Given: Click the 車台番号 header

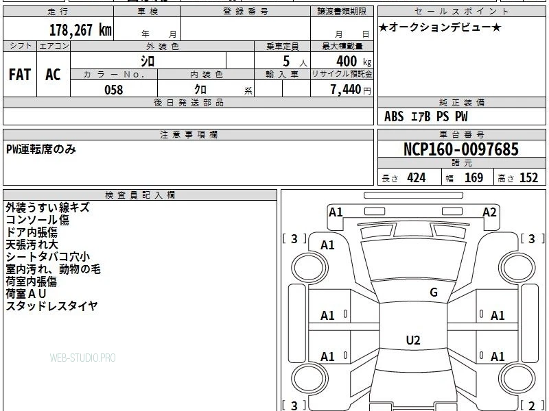Looking at the screenshot, I should 461,135.
